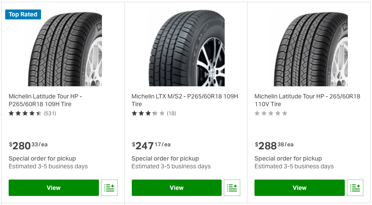
Task: Click the $288.38/ea price
Action: [x=274, y=146]
